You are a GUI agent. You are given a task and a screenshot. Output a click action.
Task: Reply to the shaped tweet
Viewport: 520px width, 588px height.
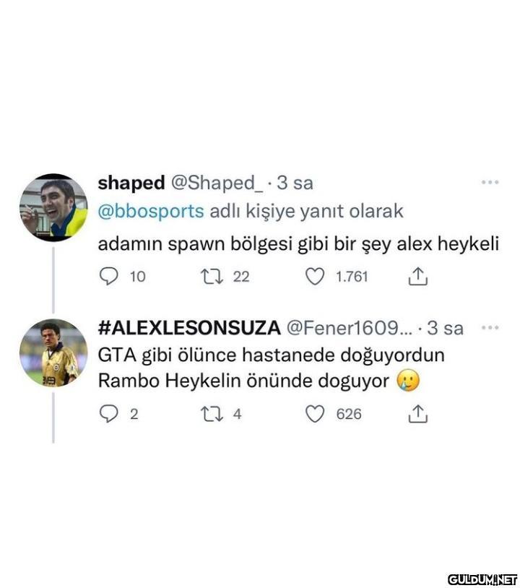coord(109,277)
